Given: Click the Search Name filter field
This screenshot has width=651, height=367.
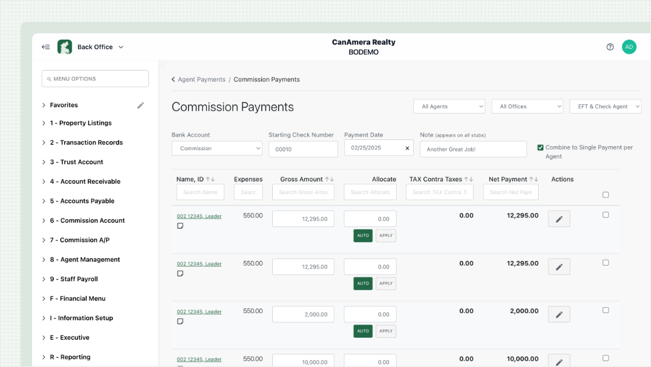Looking at the screenshot, I should (200, 192).
